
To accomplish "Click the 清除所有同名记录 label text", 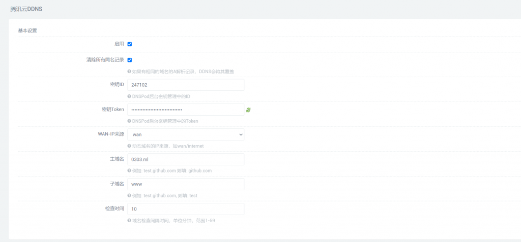I will click(x=105, y=60).
